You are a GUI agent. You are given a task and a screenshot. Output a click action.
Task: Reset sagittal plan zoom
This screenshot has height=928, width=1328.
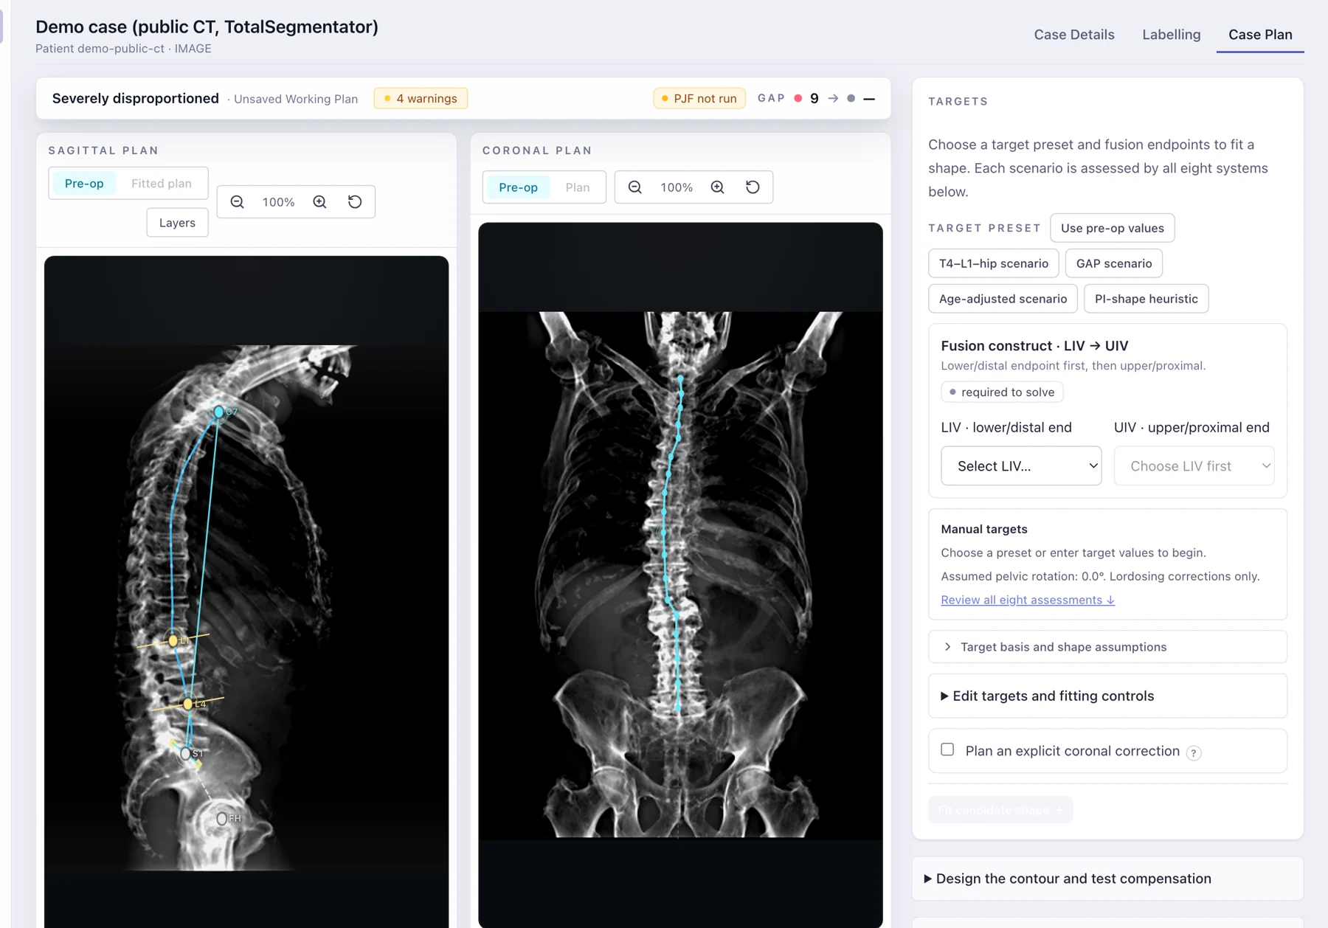(355, 202)
